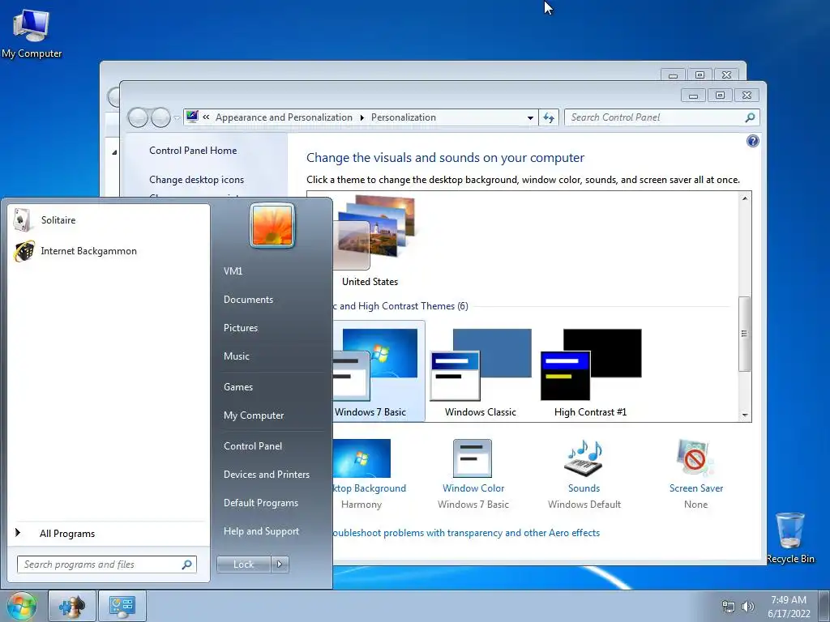
Task: Open Games from the Start menu
Action: (x=238, y=387)
